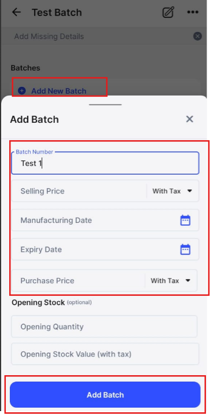Screen dimensions: 210x414
Task: Open the three-dot more options menu
Action: pyautogui.click(x=193, y=12)
